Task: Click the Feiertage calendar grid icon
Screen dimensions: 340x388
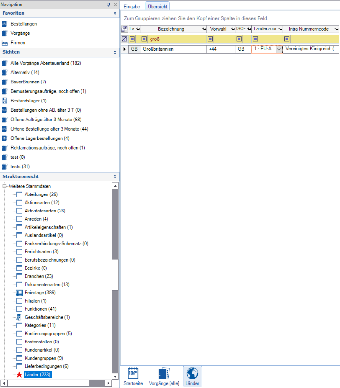Action: click(19, 293)
